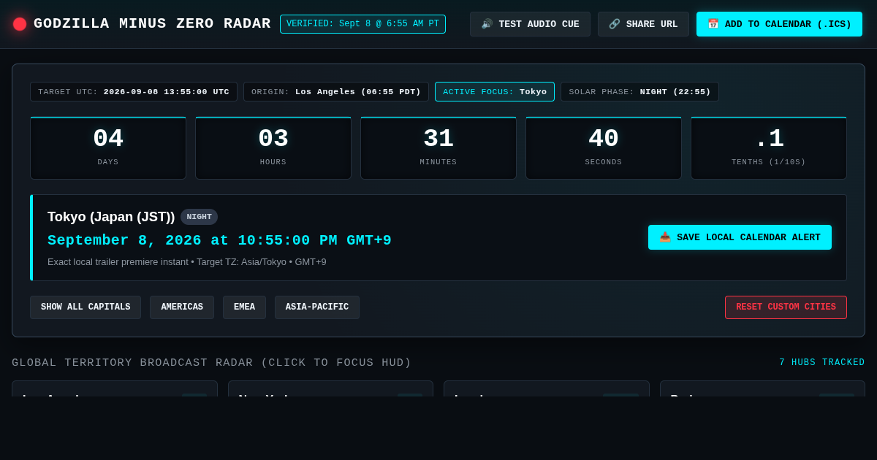Click the 7 Hubs Tracked counter

click(822, 363)
